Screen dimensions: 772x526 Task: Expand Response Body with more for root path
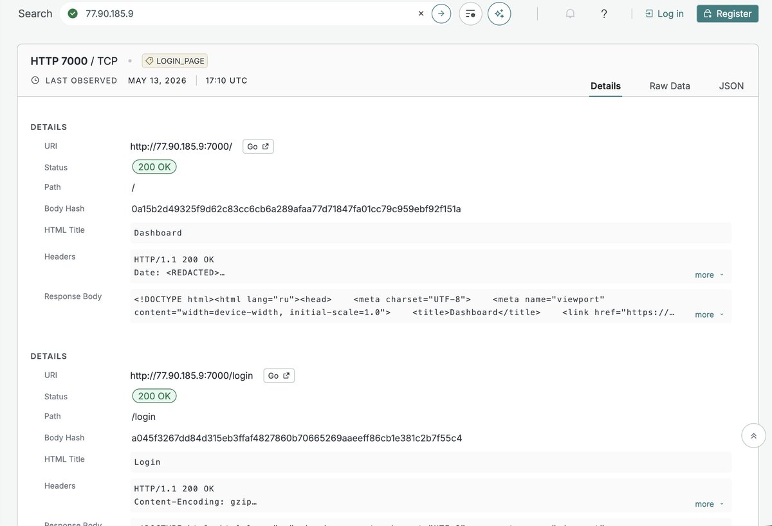709,314
